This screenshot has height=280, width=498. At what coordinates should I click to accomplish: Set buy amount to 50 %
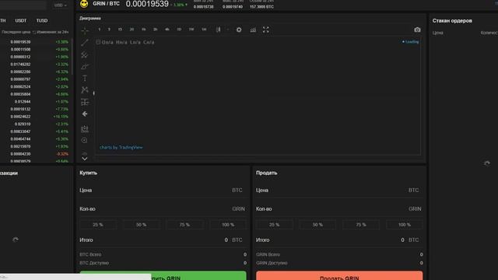(x=141, y=225)
